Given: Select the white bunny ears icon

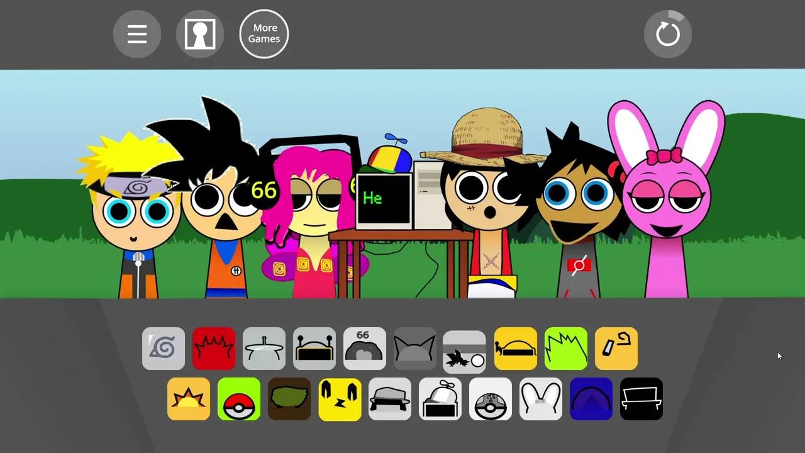Looking at the screenshot, I should coord(541,399).
